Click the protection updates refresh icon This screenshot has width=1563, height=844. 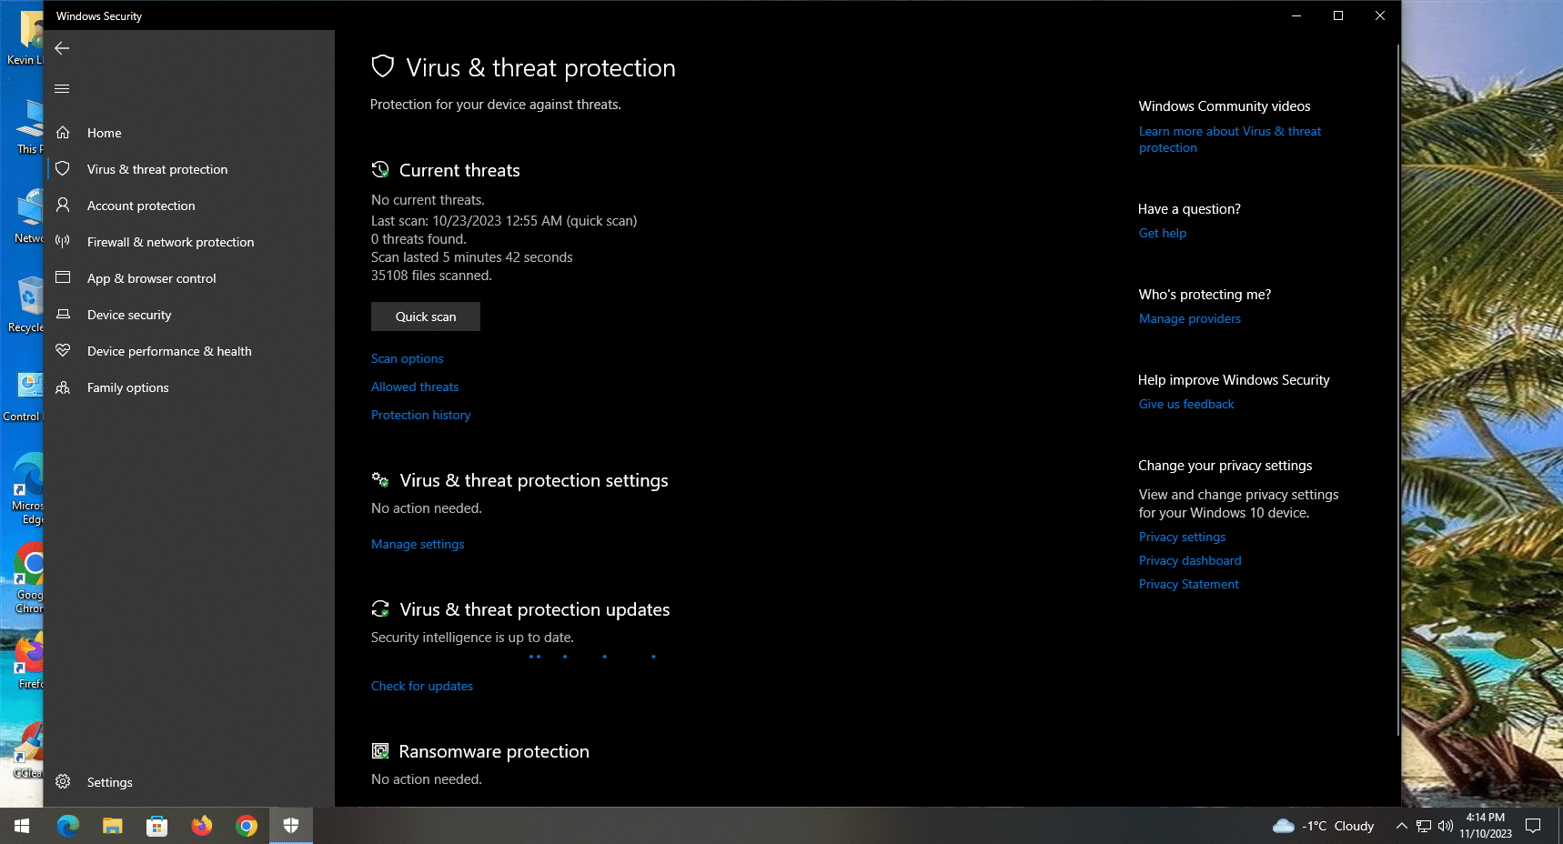click(380, 608)
